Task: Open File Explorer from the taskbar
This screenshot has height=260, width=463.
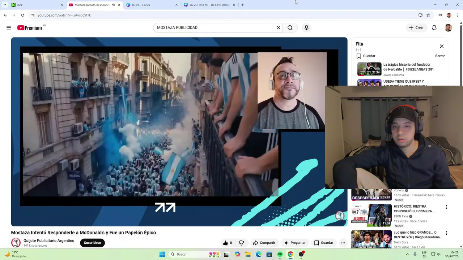Action: 248,254
